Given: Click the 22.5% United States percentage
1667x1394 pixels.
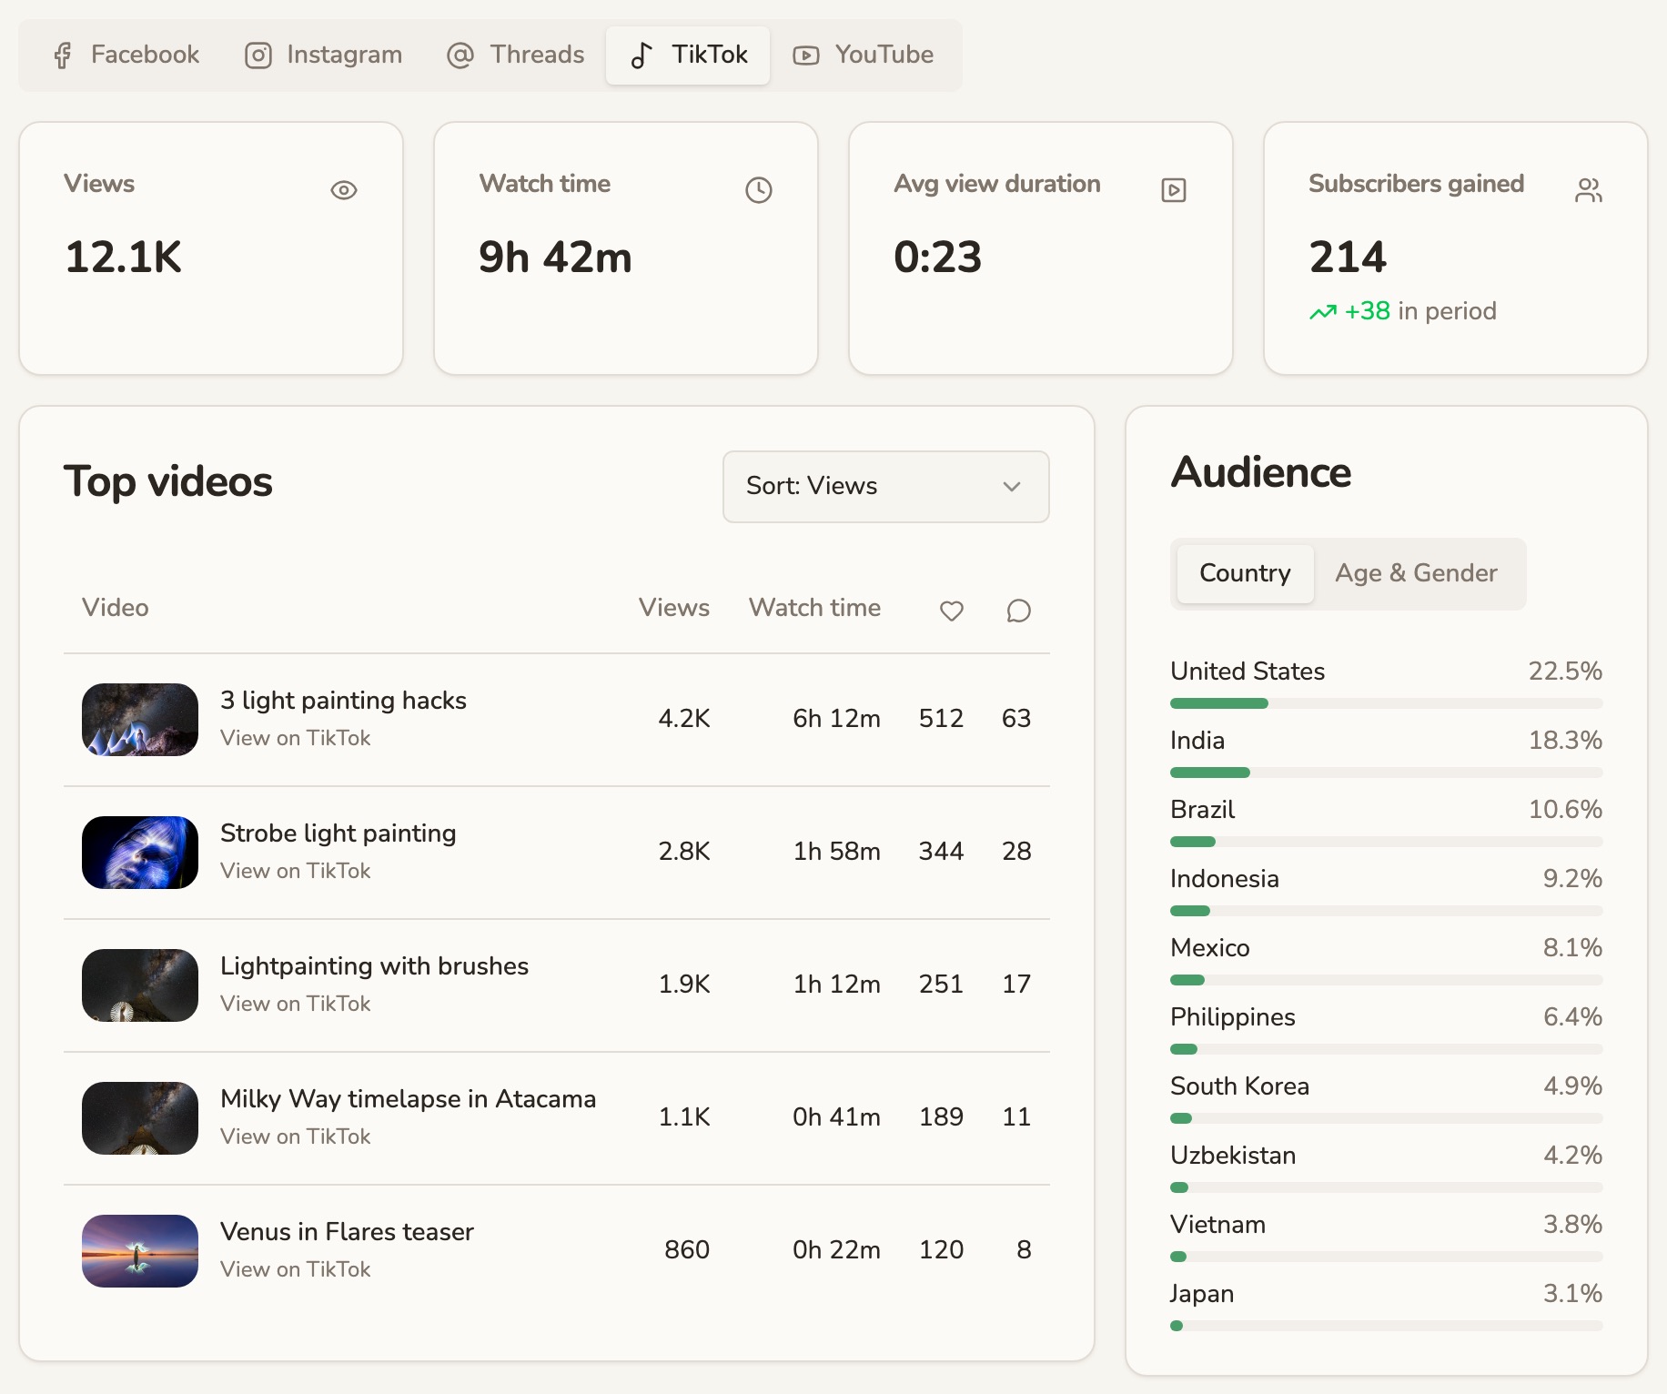Looking at the screenshot, I should [1566, 672].
